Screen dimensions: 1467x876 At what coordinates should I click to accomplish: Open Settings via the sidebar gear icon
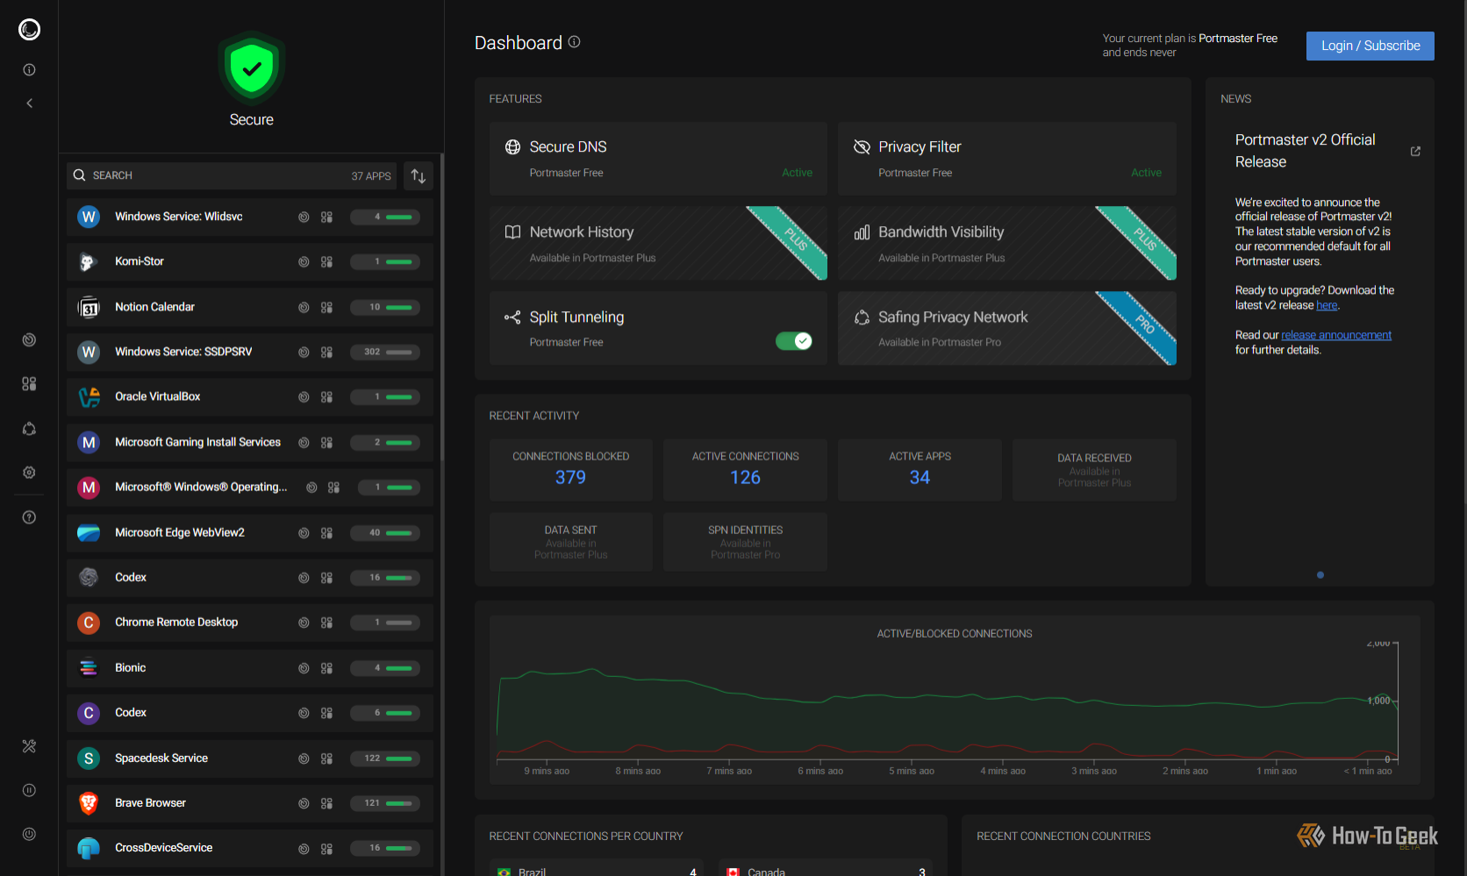pyautogui.click(x=29, y=473)
